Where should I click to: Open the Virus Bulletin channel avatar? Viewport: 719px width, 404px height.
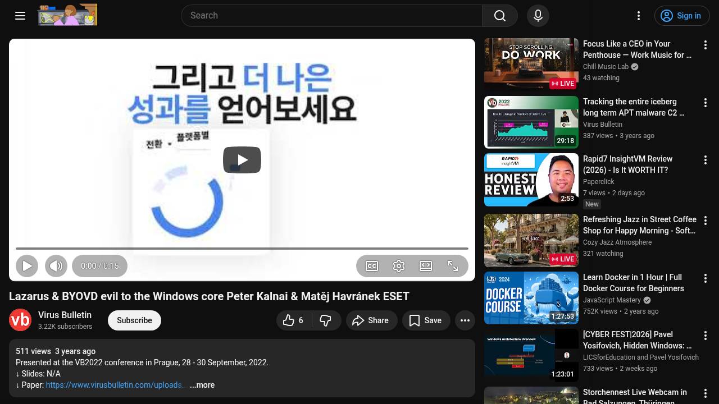pos(20,320)
